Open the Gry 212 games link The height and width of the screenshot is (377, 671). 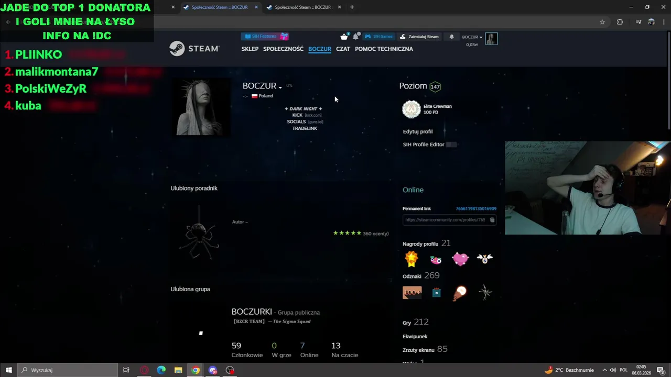point(416,322)
